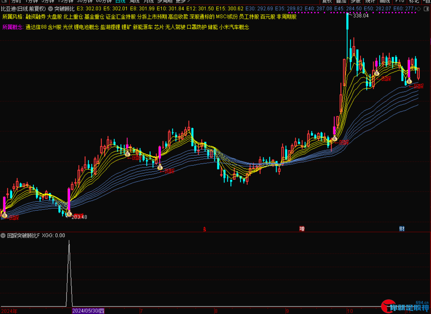431x314 pixels.
Task: Click the 增 event marker on the timeline
Action: pos(302,229)
